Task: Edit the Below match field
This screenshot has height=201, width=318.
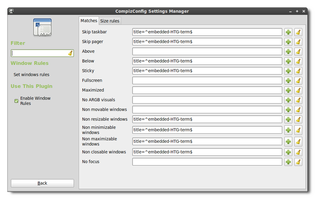Action: pos(207,61)
